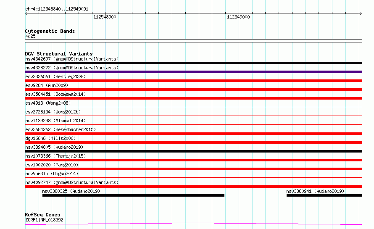Click the nsv3380325 (Audano2019) label
The height and width of the screenshot is (229, 374).
click(71, 191)
